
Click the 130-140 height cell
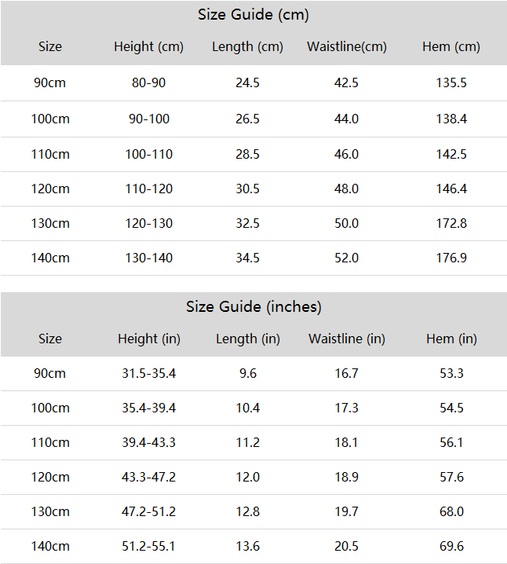(149, 258)
